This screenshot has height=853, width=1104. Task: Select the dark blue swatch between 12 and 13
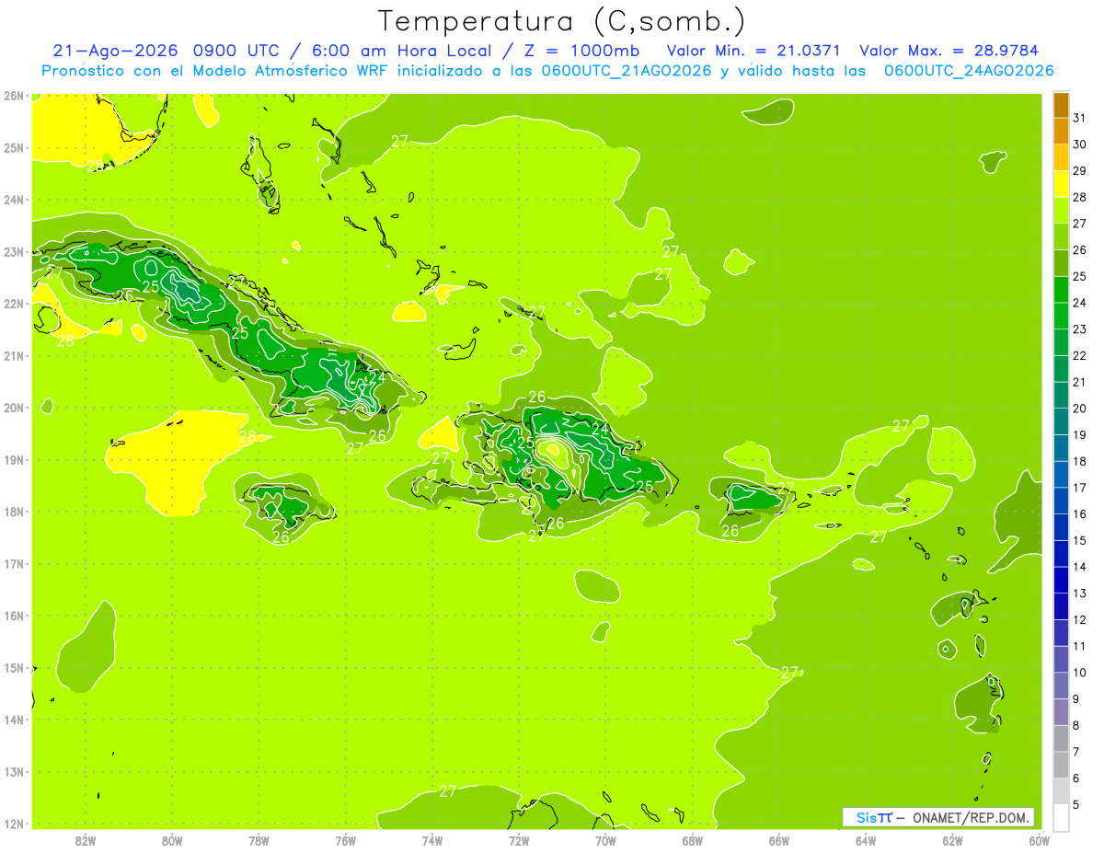click(x=1061, y=606)
